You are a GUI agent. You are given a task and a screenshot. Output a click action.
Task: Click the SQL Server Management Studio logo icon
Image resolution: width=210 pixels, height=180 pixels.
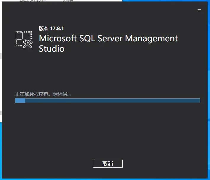24,39
